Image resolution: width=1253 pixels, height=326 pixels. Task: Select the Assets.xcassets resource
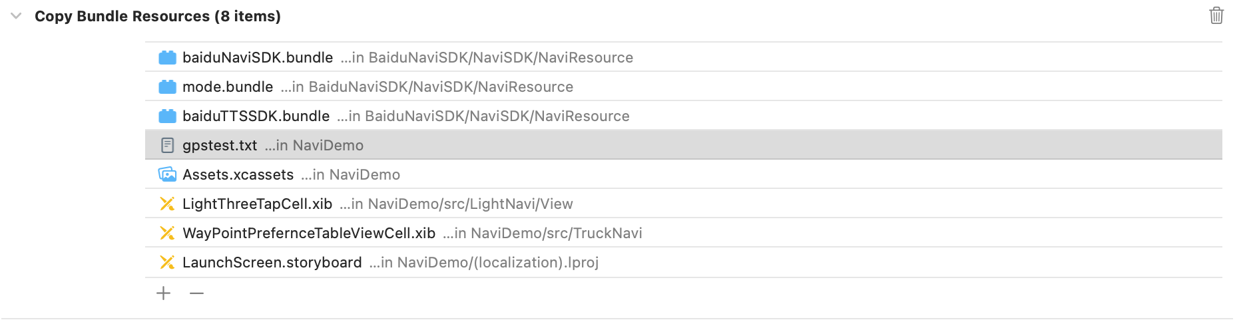[x=238, y=175]
